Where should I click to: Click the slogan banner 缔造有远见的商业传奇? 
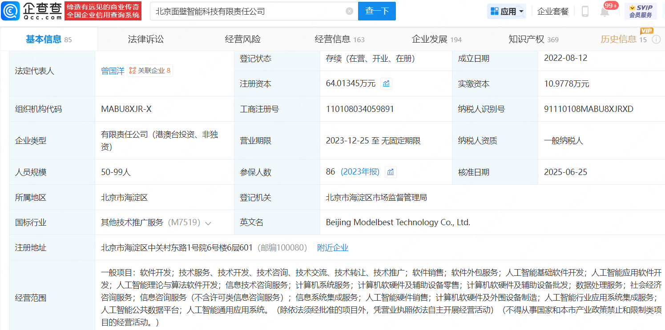103,11
